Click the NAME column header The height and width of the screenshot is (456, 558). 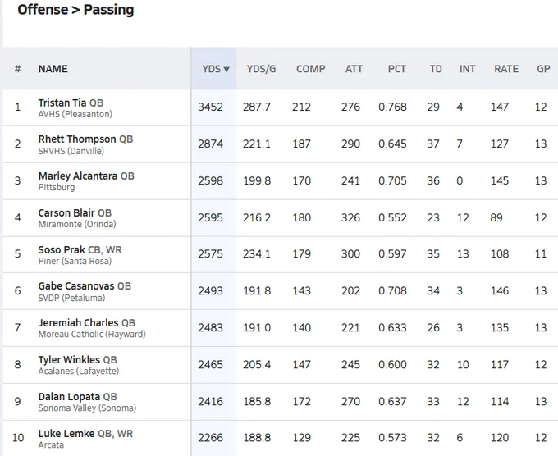(53, 69)
